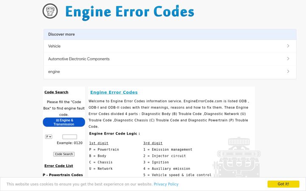Expand Automotive Electronic Components chevron arrow

click(288, 59)
